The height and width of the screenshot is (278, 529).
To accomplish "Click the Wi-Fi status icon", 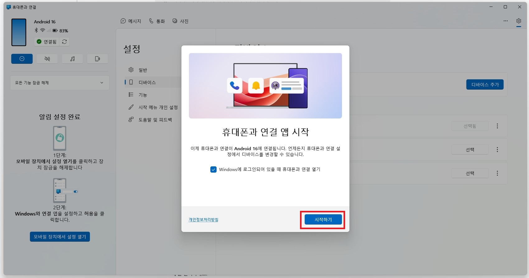I will (x=43, y=30).
